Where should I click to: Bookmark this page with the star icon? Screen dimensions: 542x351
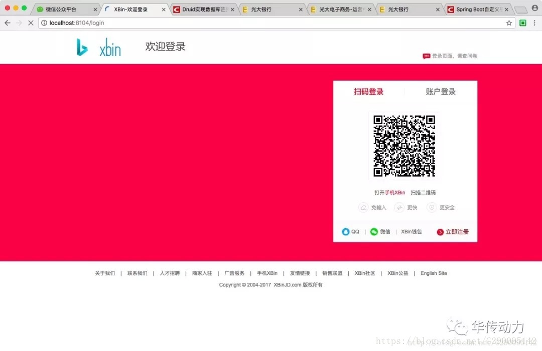click(x=509, y=23)
